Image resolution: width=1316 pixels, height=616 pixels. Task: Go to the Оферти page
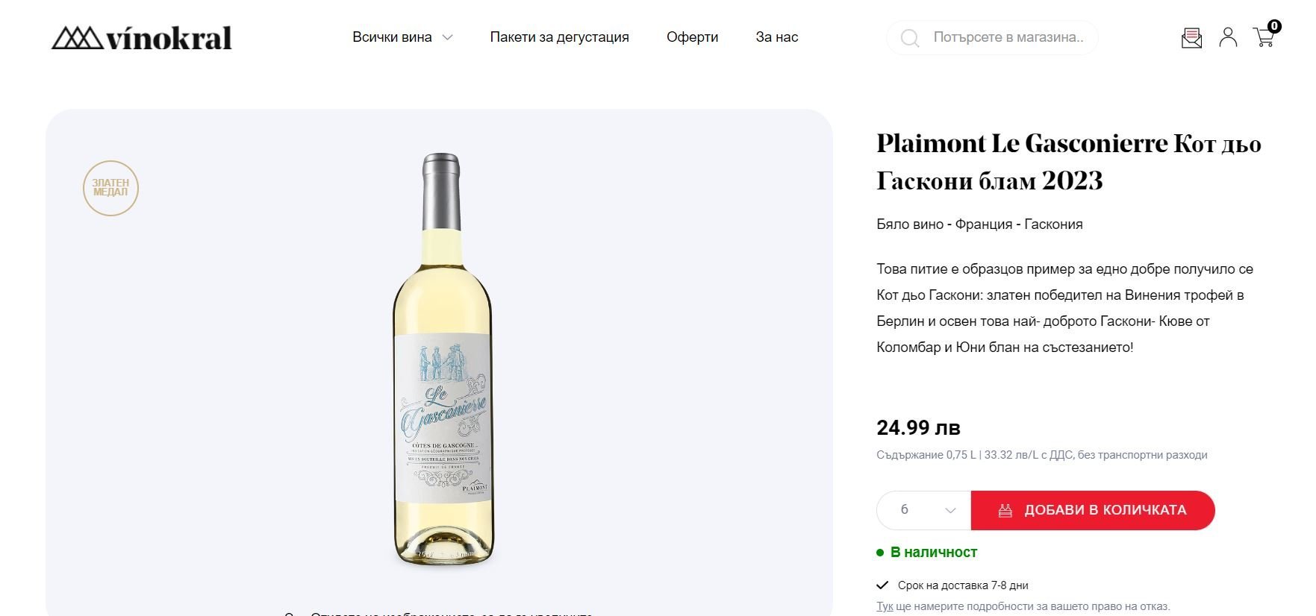(x=692, y=37)
